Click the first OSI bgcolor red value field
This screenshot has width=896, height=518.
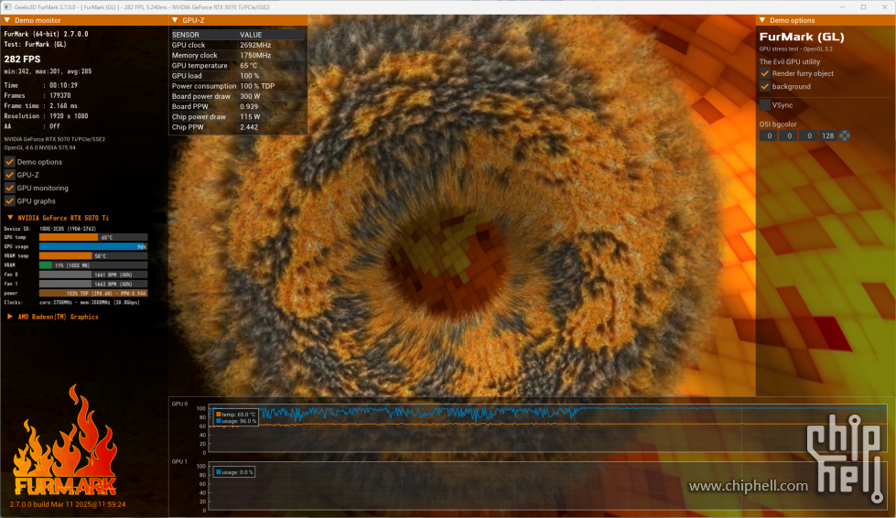[x=769, y=136]
